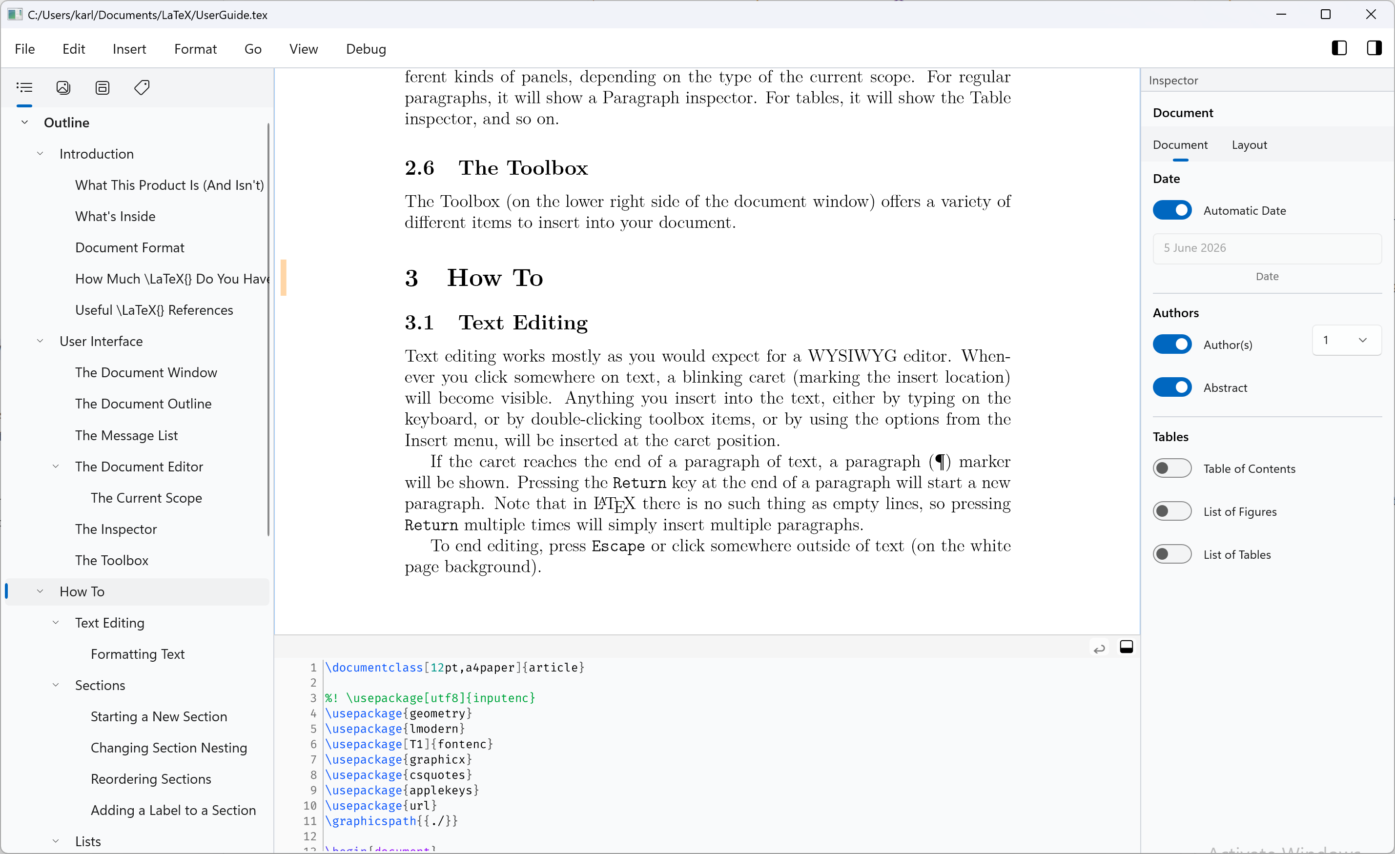Minimize the application window

pyautogui.click(x=1281, y=14)
